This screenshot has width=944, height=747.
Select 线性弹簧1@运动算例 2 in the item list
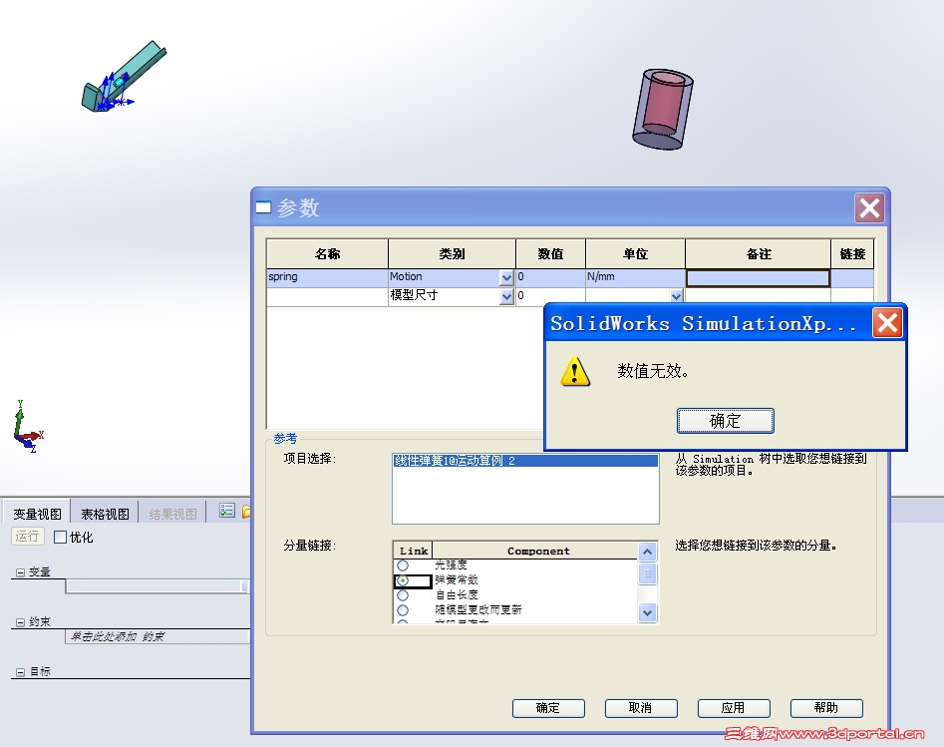tap(525, 461)
